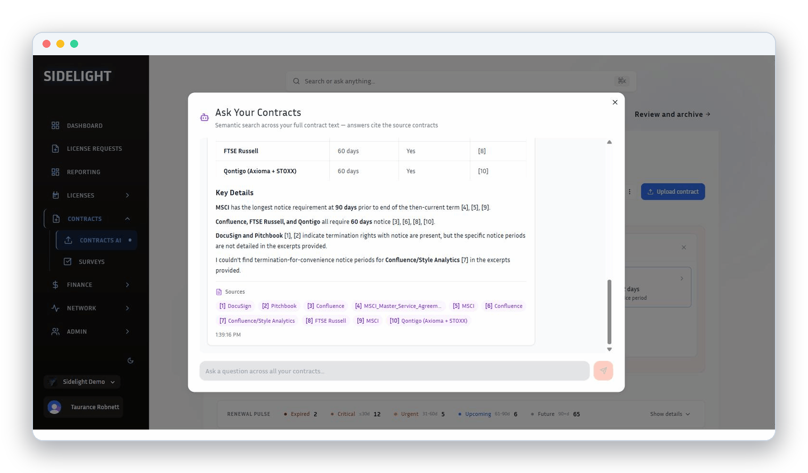808x473 pixels.
Task: Click the Upload contract button
Action: 673,192
